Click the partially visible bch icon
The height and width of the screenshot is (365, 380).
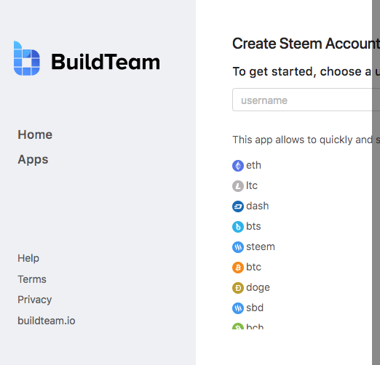coord(238,326)
